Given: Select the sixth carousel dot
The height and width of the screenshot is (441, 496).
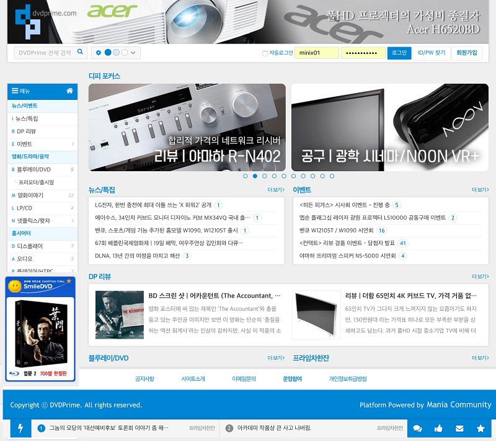Looking at the screenshot, I should (293, 176).
